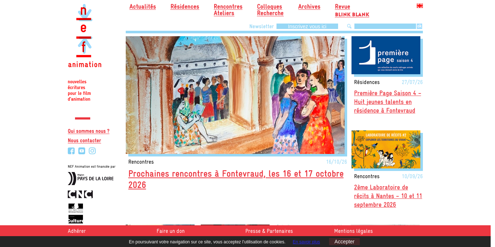Click the Résidences category label beside 27/07/26
Image resolution: width=495 pixels, height=247 pixels.
point(367,82)
